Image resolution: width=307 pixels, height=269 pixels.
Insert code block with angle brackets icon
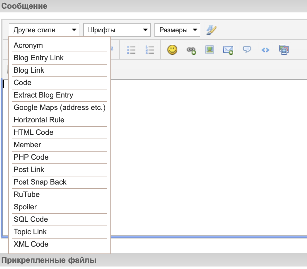pos(265,50)
